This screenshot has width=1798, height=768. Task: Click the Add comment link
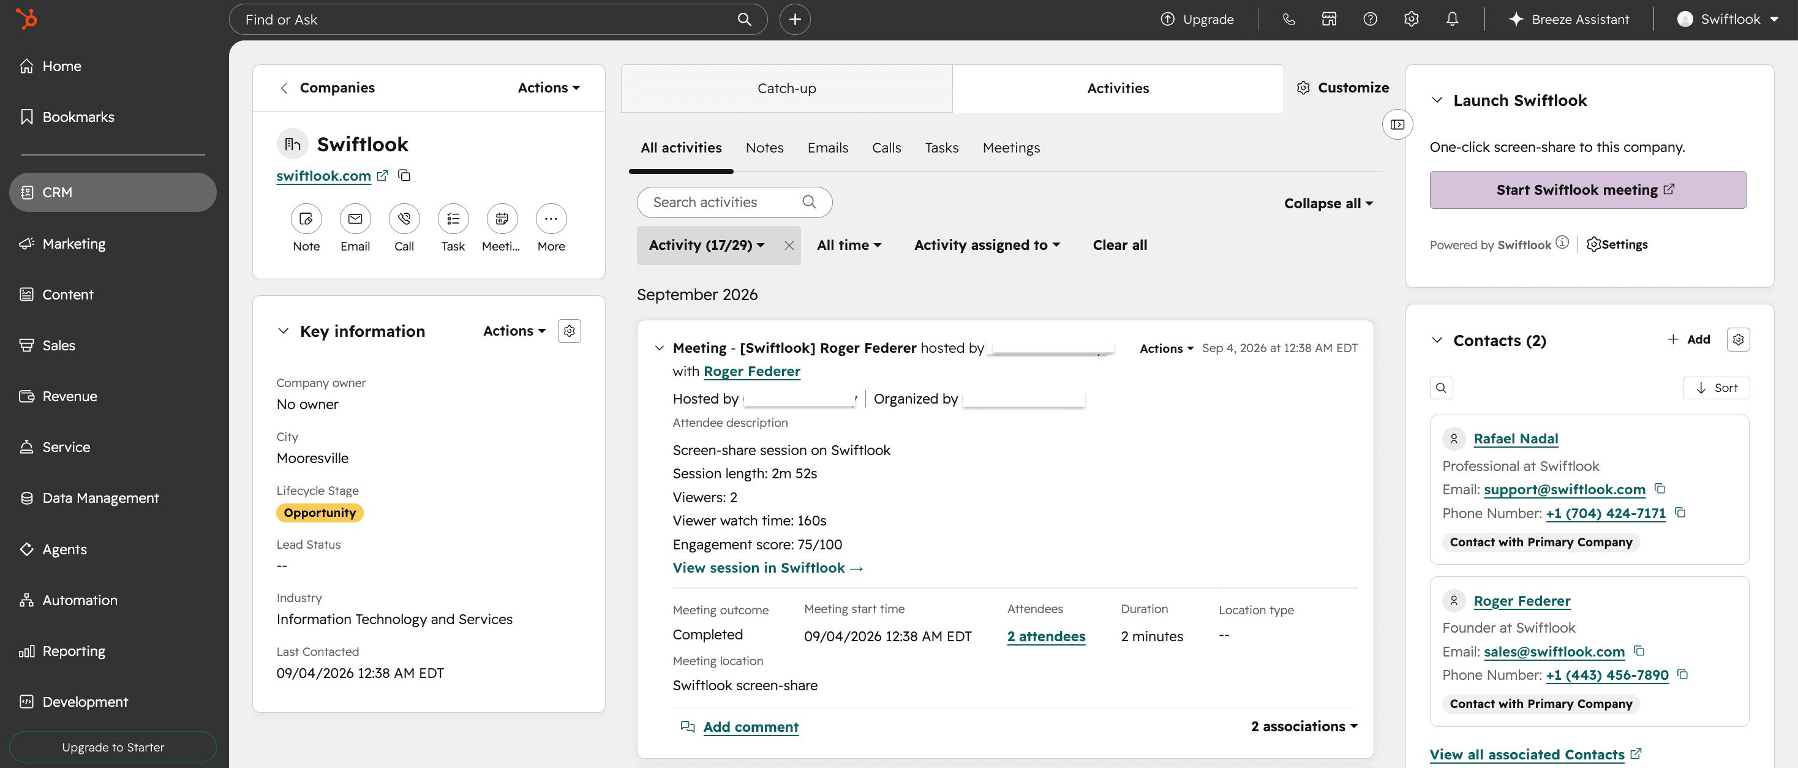pos(750,727)
